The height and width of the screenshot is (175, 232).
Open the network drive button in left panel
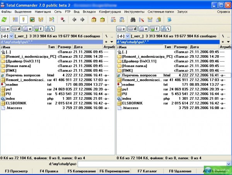click(50, 29)
